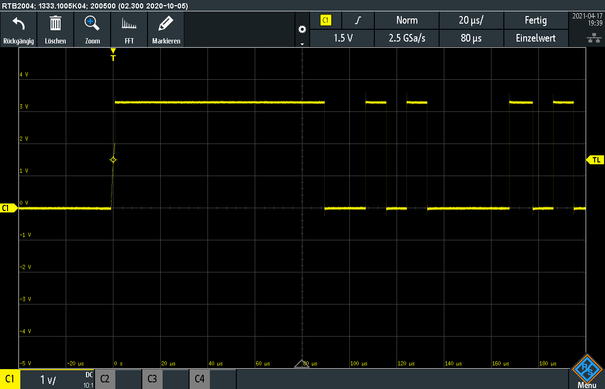Open the Norm trigger mode setting
The height and width of the screenshot is (389, 605).
tap(407, 20)
